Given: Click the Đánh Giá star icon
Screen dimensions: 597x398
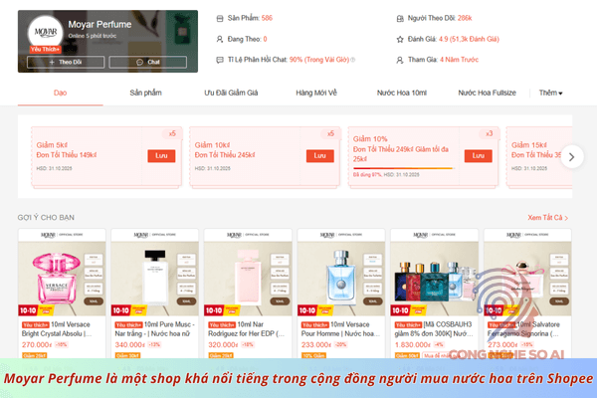Looking at the screenshot, I should point(400,39).
